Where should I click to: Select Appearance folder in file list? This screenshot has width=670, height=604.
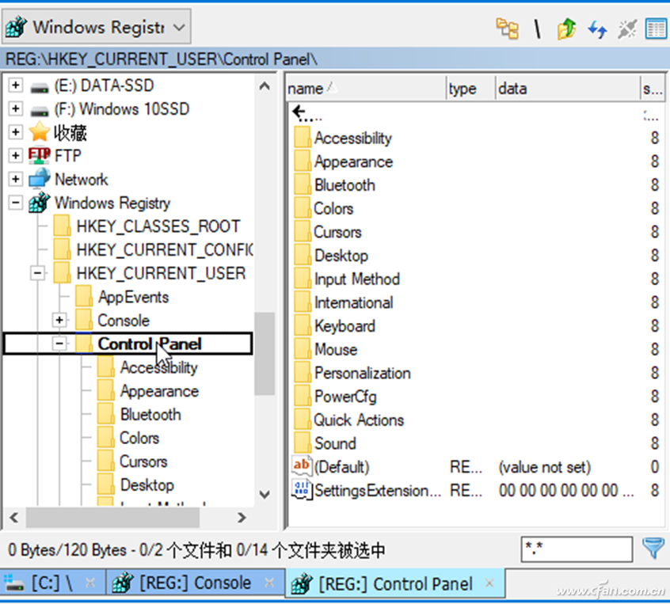click(353, 161)
